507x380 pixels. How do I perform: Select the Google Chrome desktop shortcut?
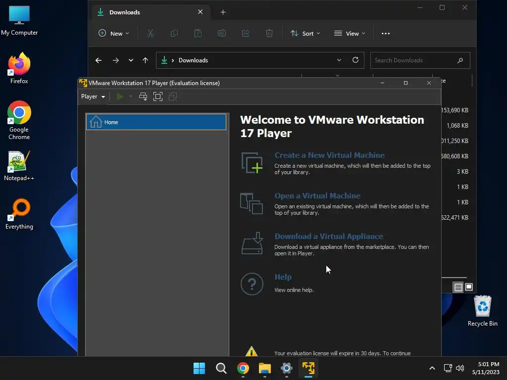[x=19, y=120]
